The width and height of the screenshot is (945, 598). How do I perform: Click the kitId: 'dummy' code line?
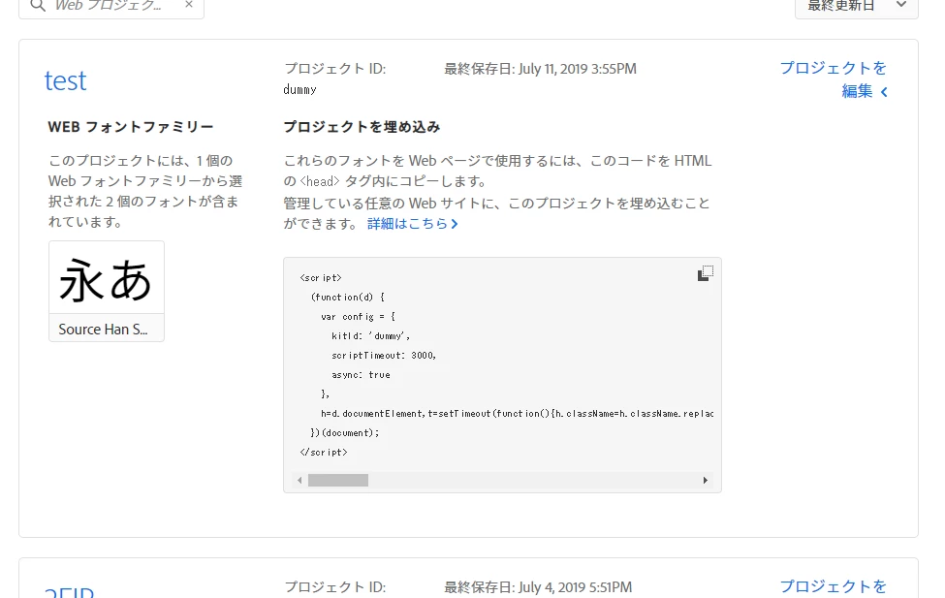click(x=370, y=335)
